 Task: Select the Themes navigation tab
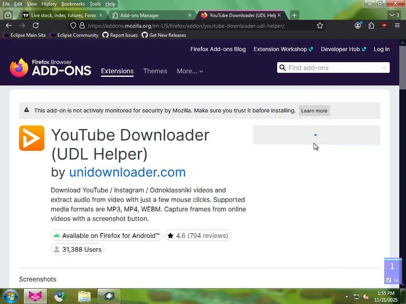(x=155, y=71)
